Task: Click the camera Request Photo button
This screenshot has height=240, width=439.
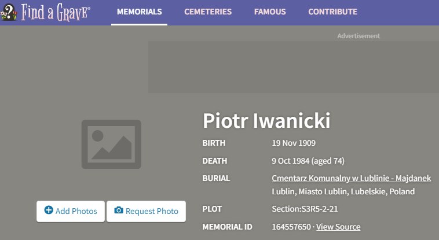Action: coord(146,211)
